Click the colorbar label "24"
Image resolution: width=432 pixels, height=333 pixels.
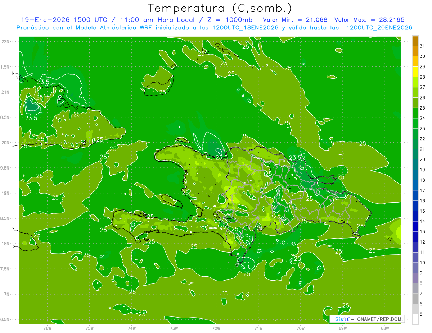[x=423, y=118]
